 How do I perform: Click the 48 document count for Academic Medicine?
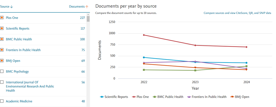(x=83, y=101)
